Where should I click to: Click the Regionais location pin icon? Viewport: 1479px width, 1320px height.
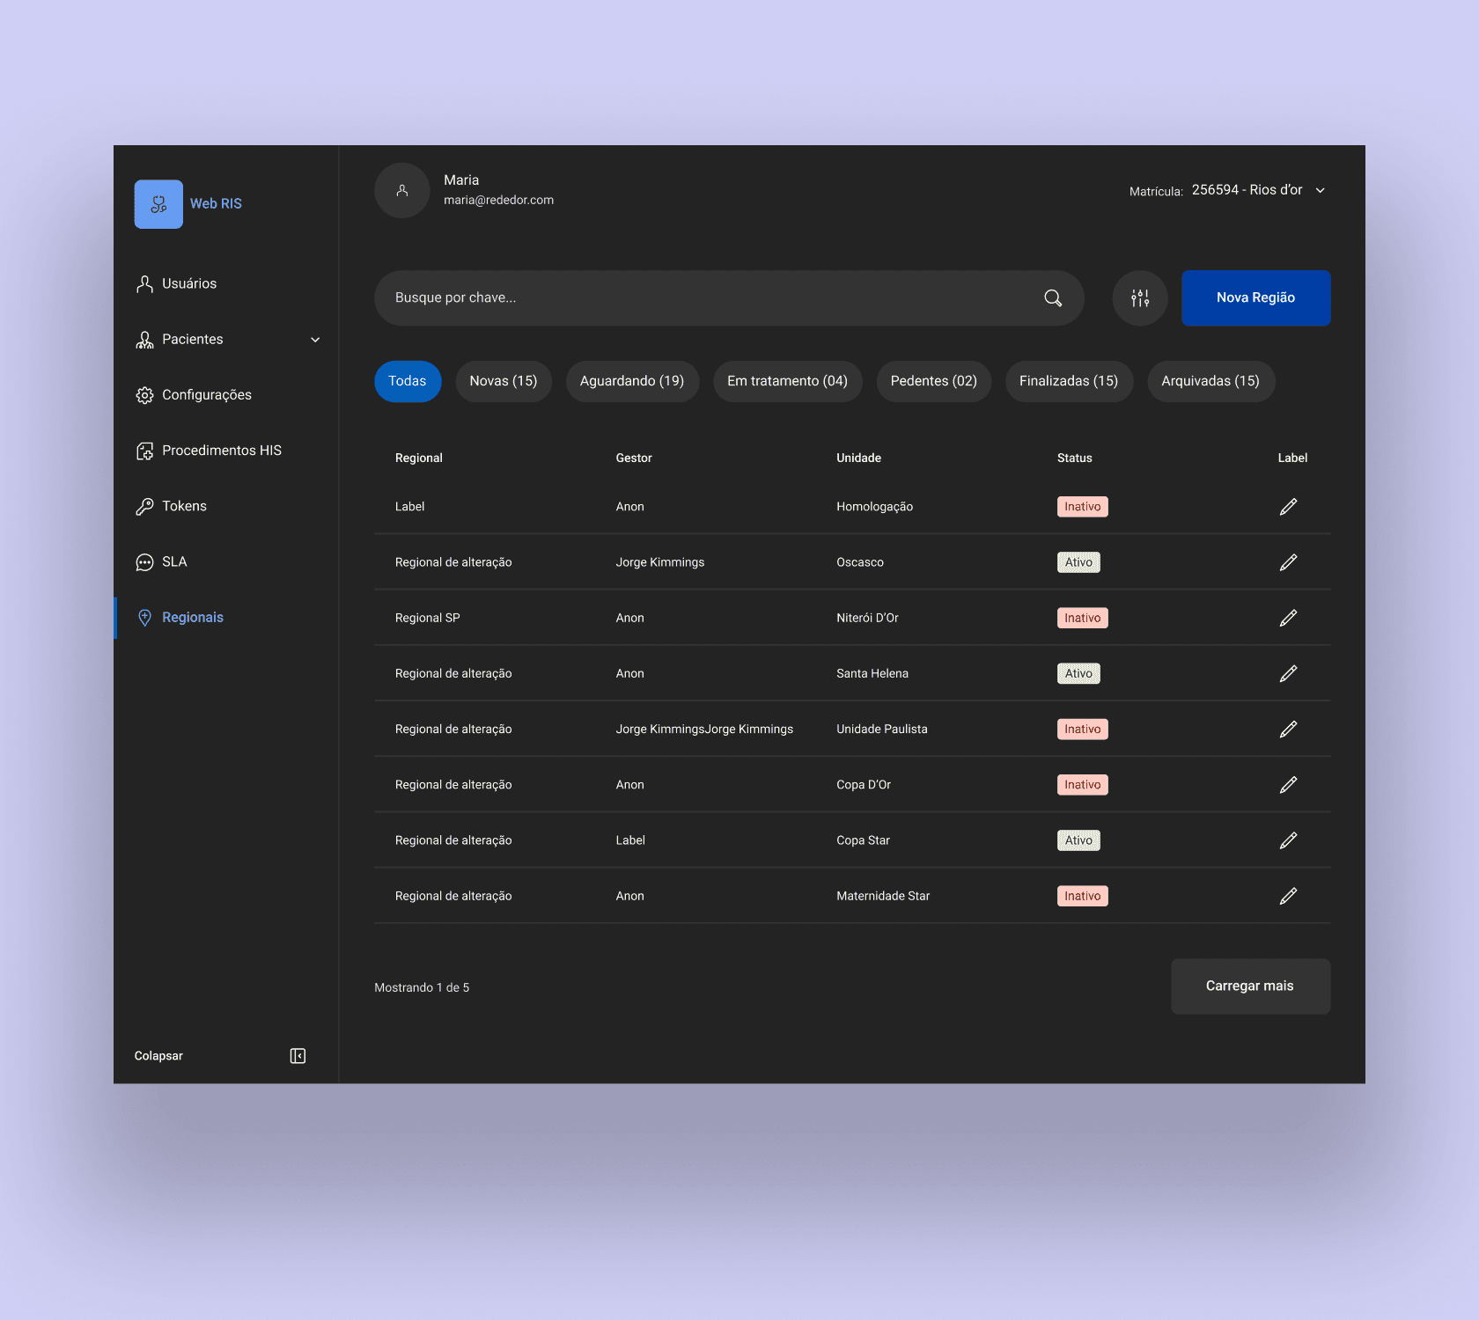144,617
